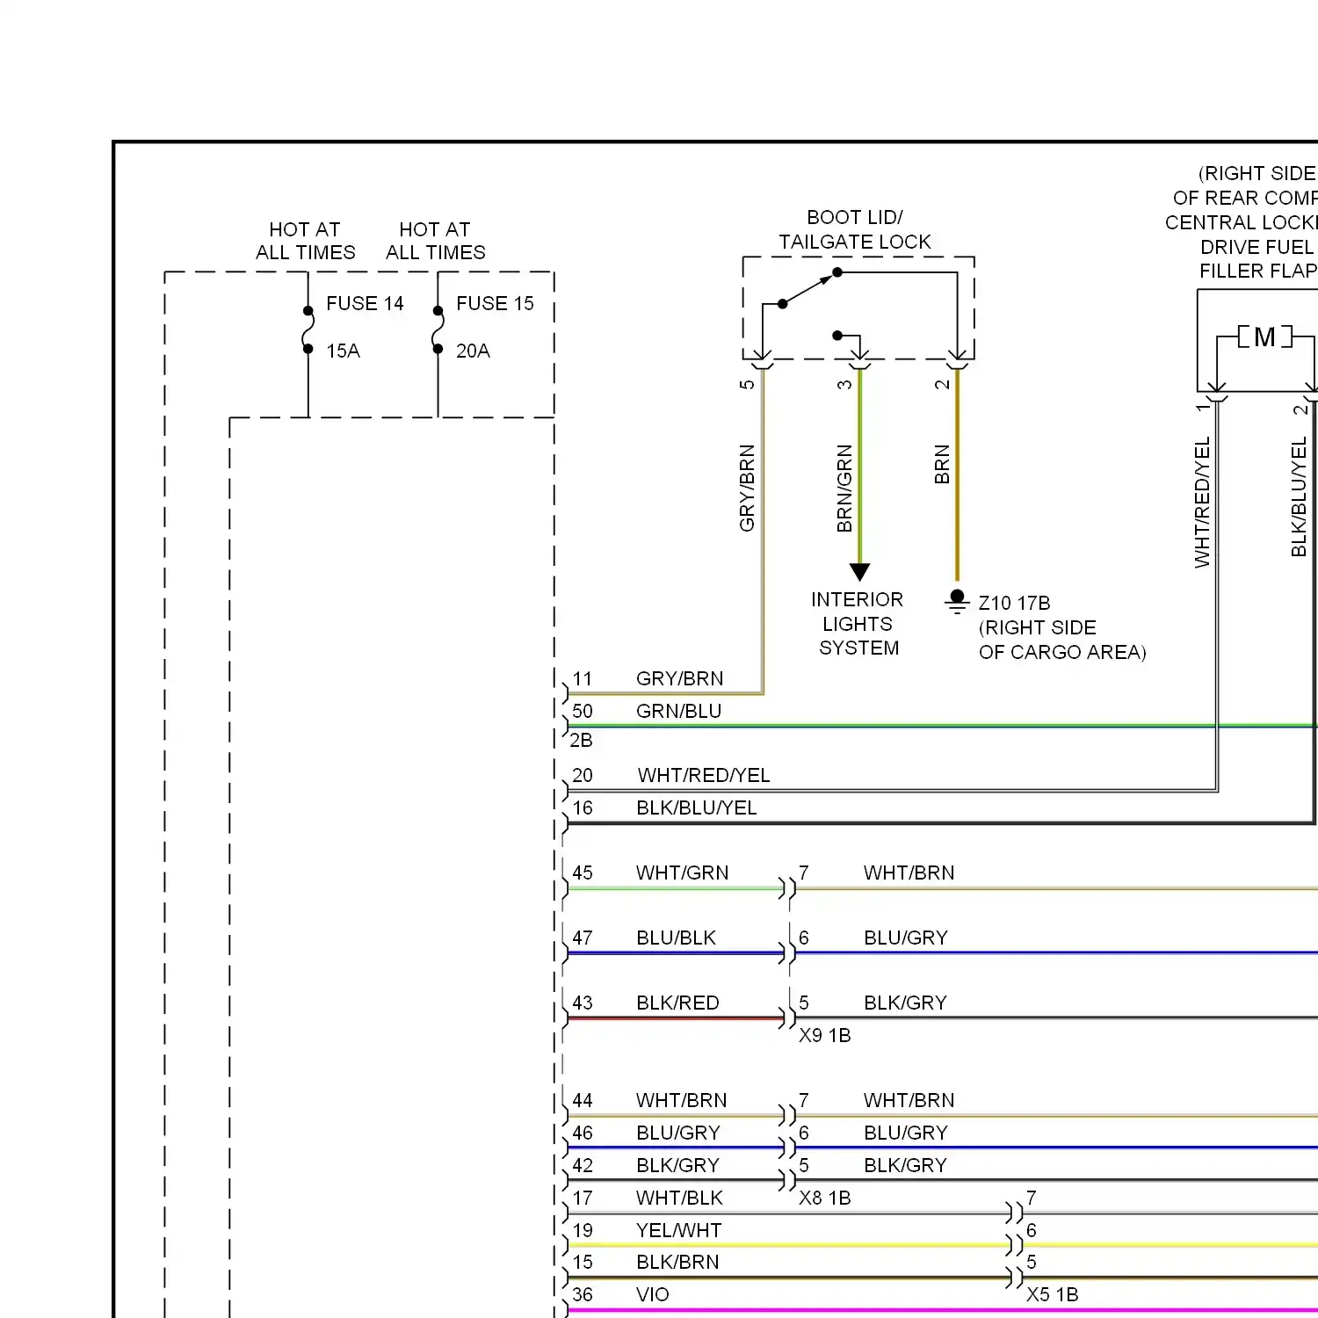Viewport: 1318px width, 1318px height.
Task: Click the motor M symbol
Action: [x=1265, y=337]
